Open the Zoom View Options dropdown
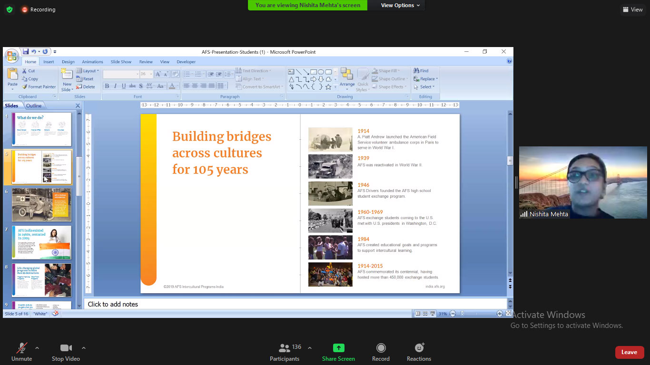This screenshot has height=365, width=650. (x=400, y=5)
